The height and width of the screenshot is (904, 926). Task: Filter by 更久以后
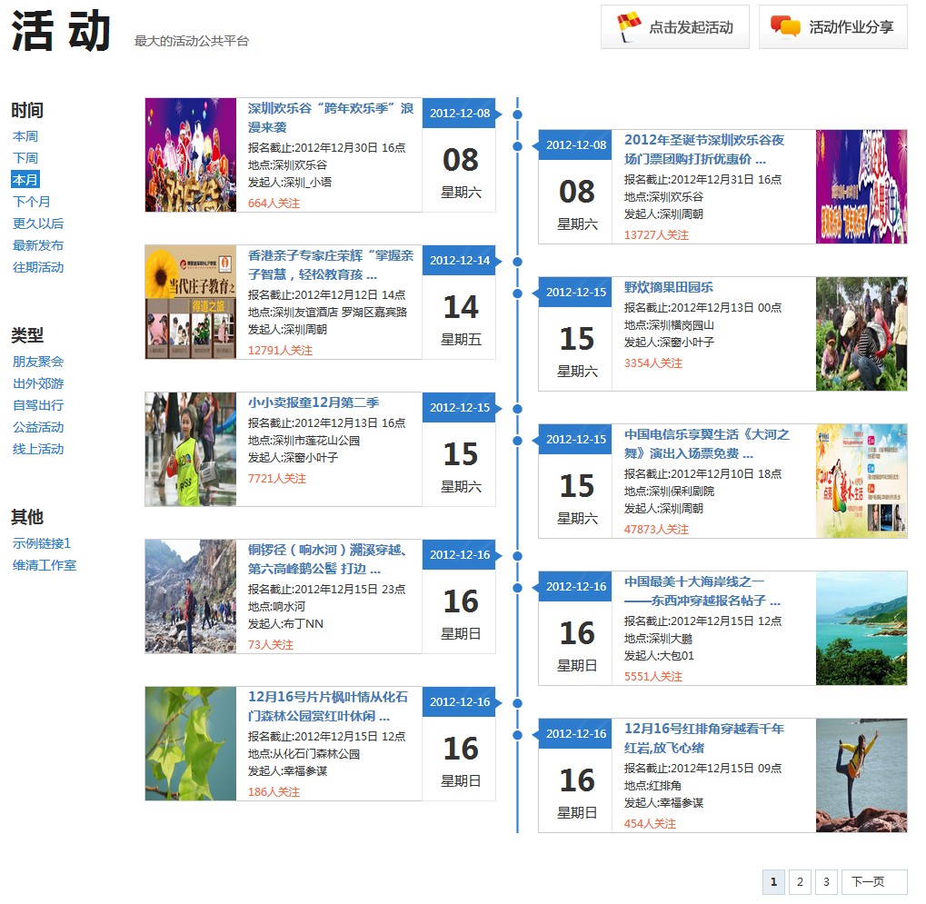(x=38, y=224)
